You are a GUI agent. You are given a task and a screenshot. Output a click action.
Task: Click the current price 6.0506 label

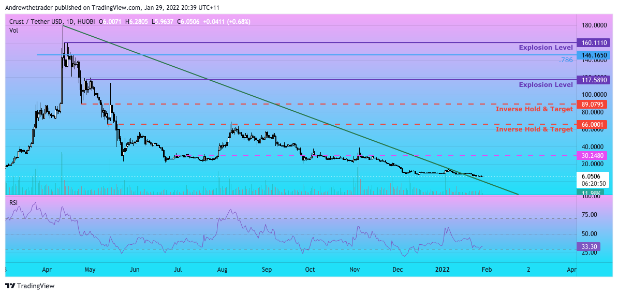591,176
